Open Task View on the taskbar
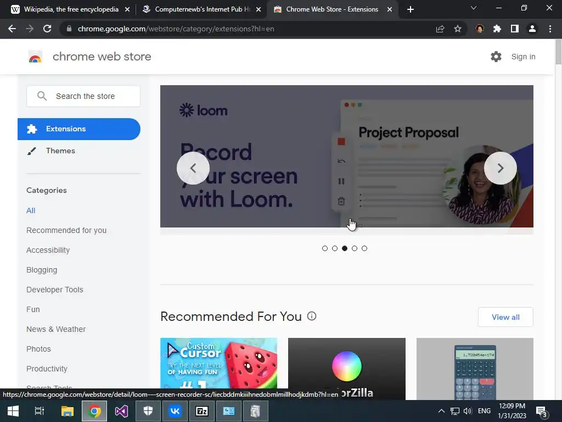Screen dimensions: 562x422 (40, 411)
